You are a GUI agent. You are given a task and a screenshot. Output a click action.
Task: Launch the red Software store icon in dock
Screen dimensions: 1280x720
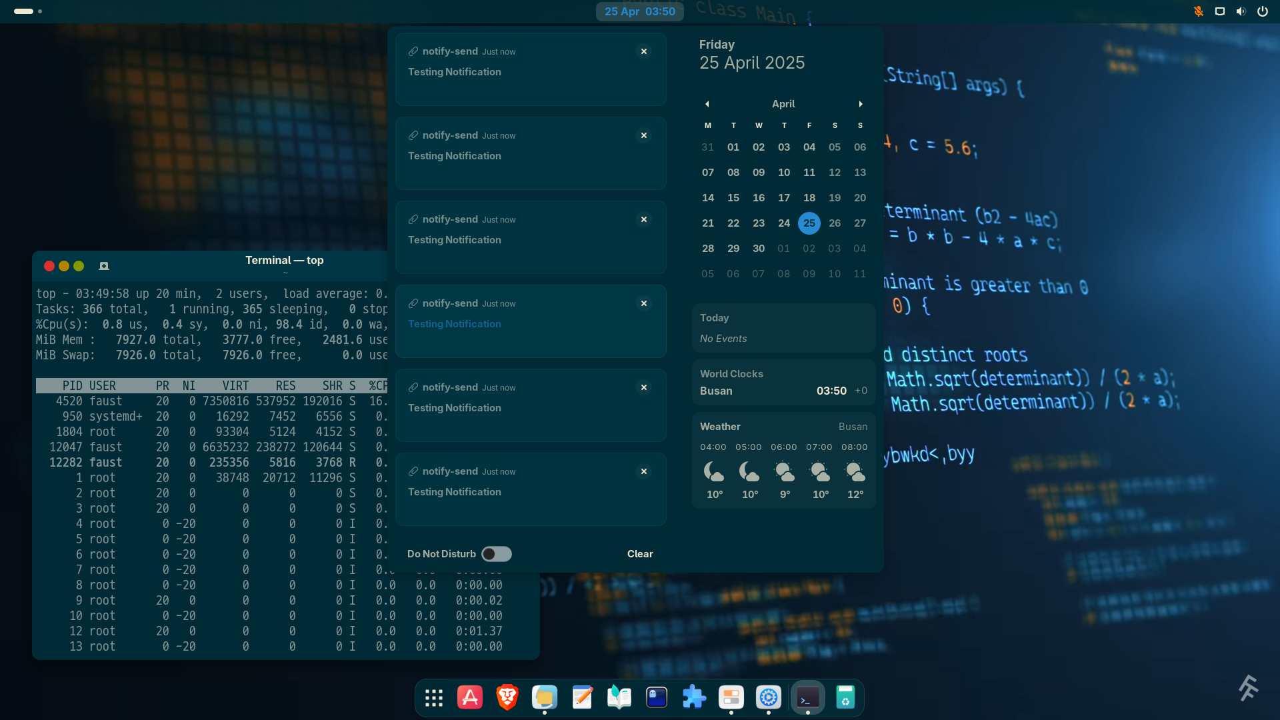[470, 697]
